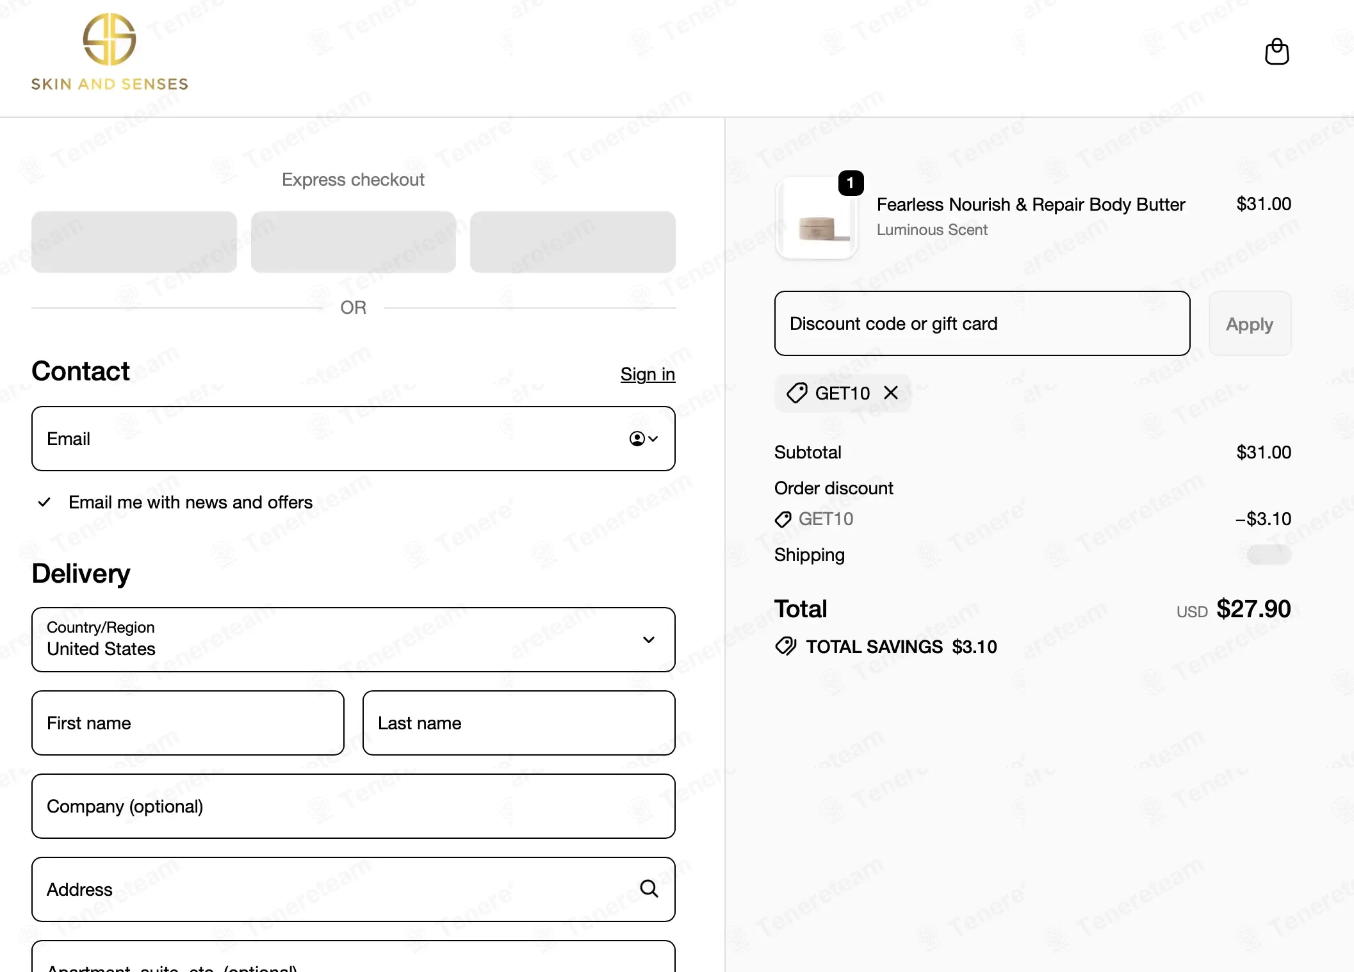Click the account icon in Email field
The image size is (1354, 972).
(643, 439)
